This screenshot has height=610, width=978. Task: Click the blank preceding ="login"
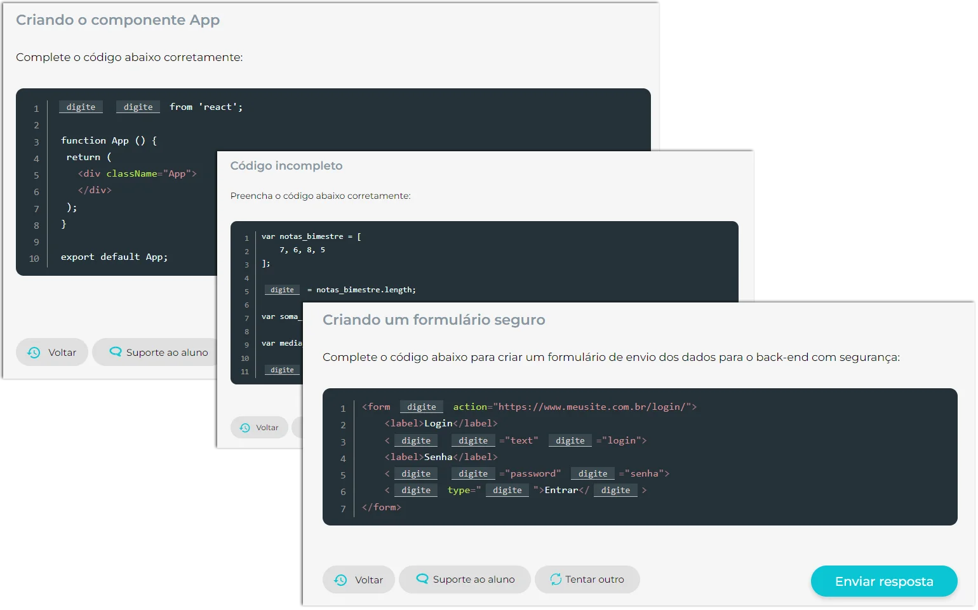point(570,440)
